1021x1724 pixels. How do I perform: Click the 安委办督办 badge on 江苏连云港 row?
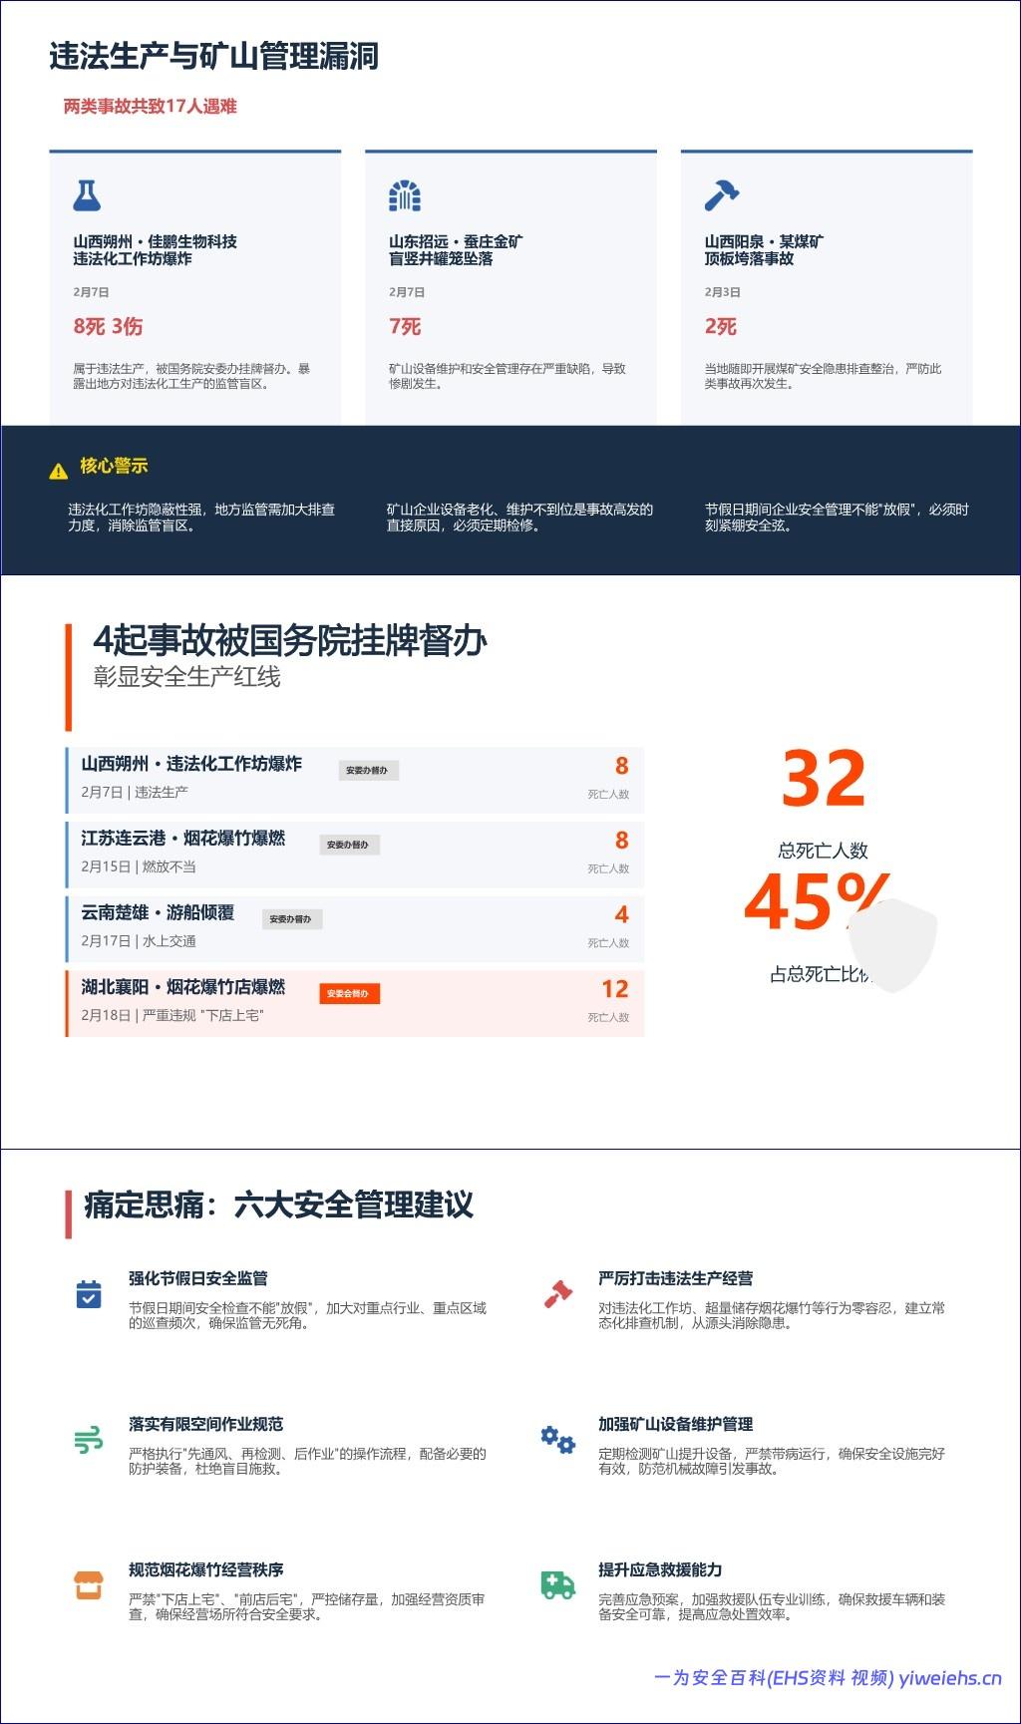click(348, 845)
